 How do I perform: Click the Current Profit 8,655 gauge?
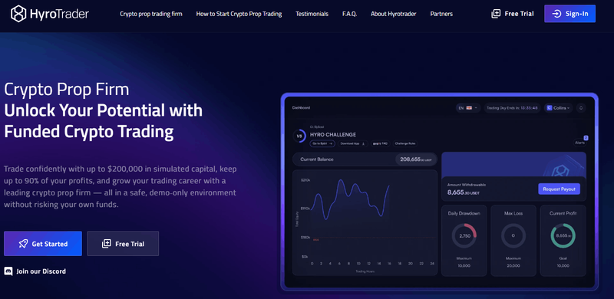pyautogui.click(x=563, y=235)
